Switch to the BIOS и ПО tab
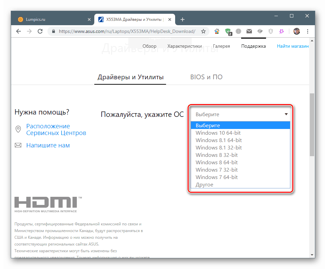Viewport: 326px width, 269px height. (206, 77)
